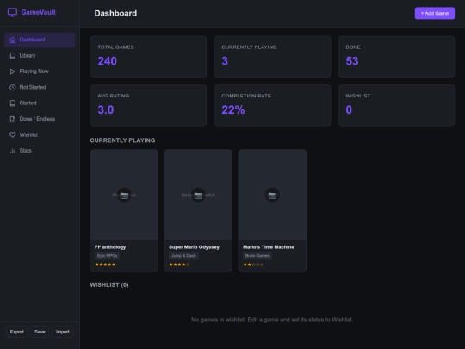Open the Super Mario Odyssey cover thumbnail
This screenshot has width=465, height=349.
(198, 195)
